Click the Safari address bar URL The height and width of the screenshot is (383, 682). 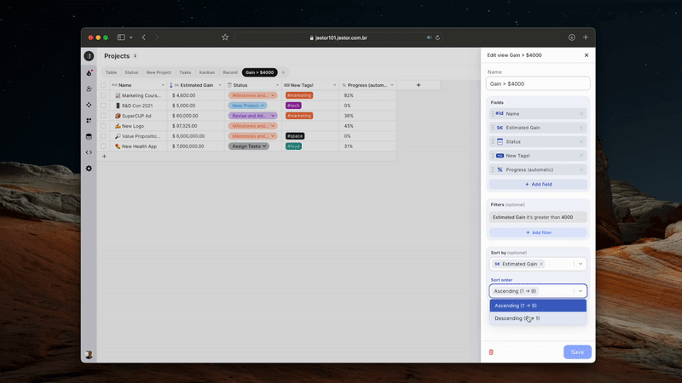tap(338, 37)
